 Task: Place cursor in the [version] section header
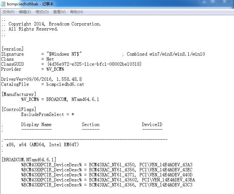pyautogui.click(x=13, y=49)
